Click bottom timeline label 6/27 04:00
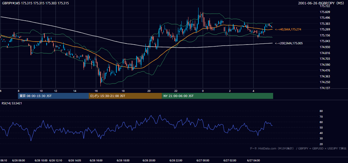348x163 pixels. tap(254, 161)
